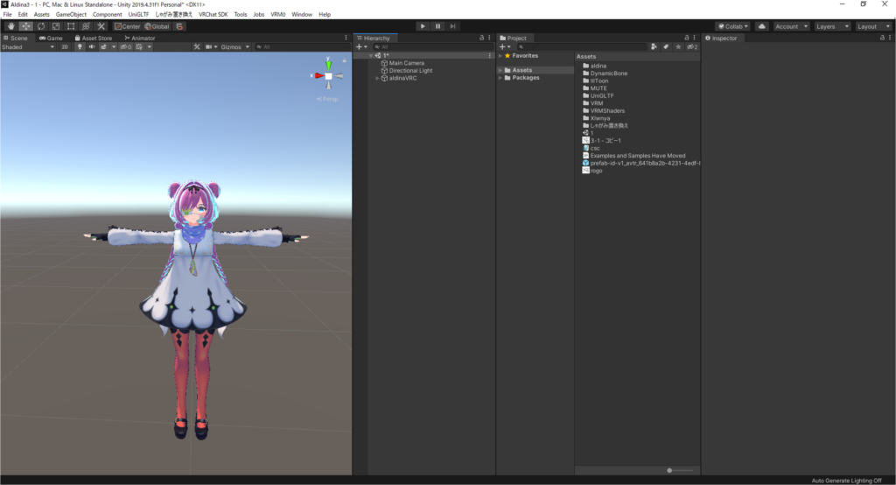Viewport: 896px width, 485px height.
Task: Expand aldinaVRC object in Hierarchy
Action: pyautogui.click(x=377, y=79)
